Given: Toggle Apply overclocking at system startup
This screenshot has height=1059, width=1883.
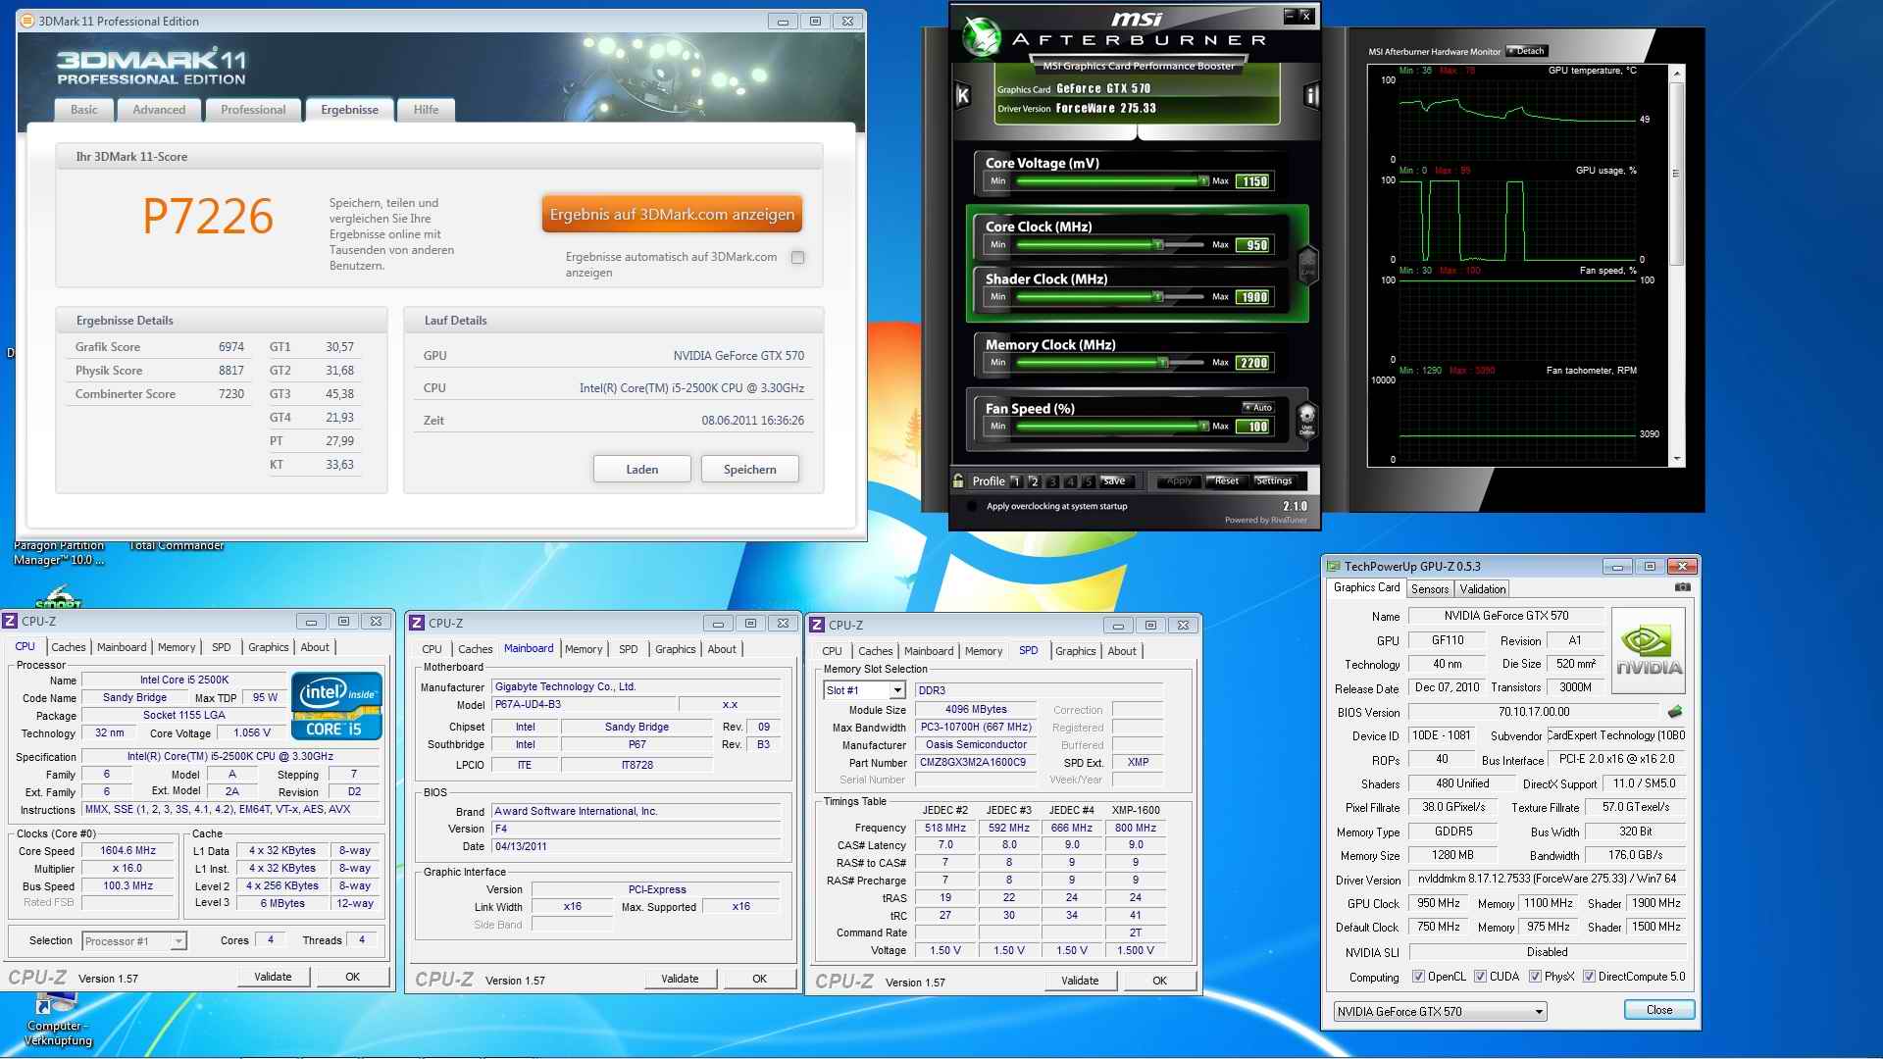Looking at the screenshot, I should point(972,507).
